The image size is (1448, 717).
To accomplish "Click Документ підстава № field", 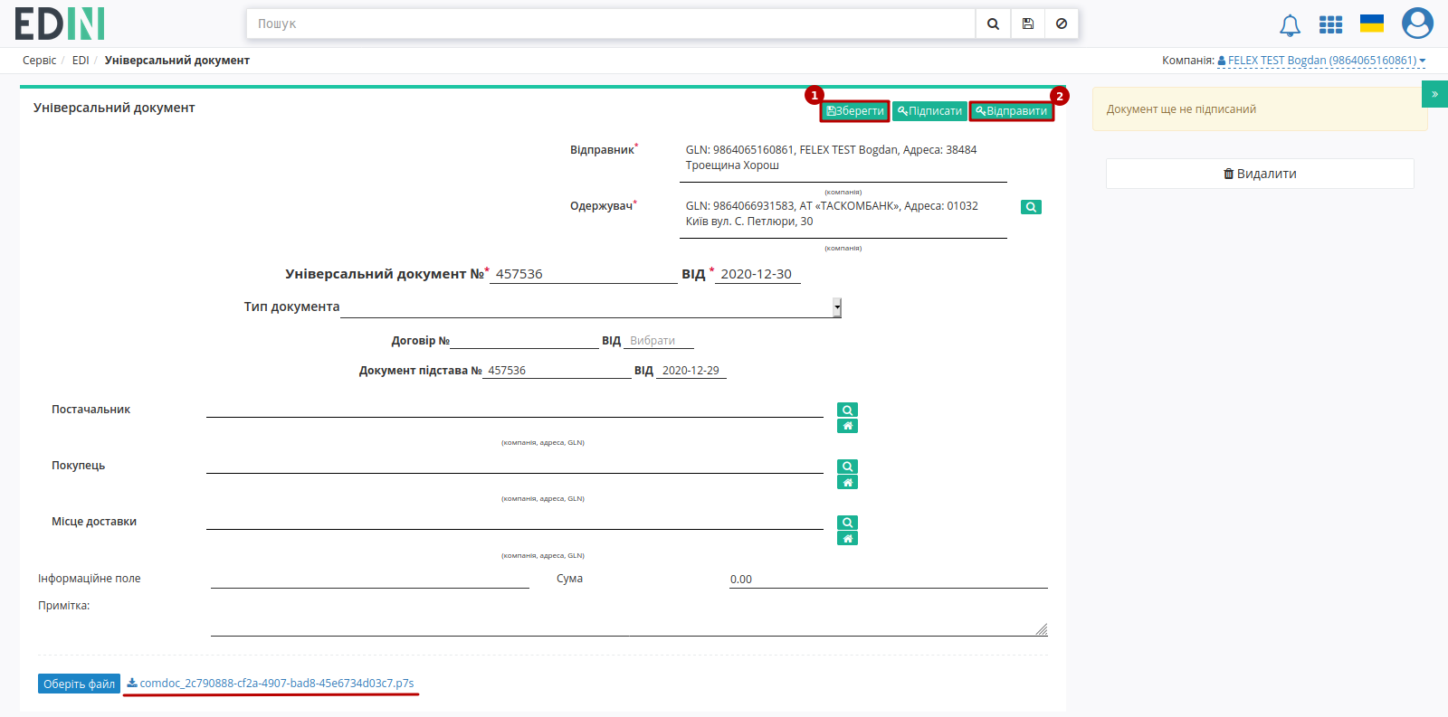I will tap(557, 371).
